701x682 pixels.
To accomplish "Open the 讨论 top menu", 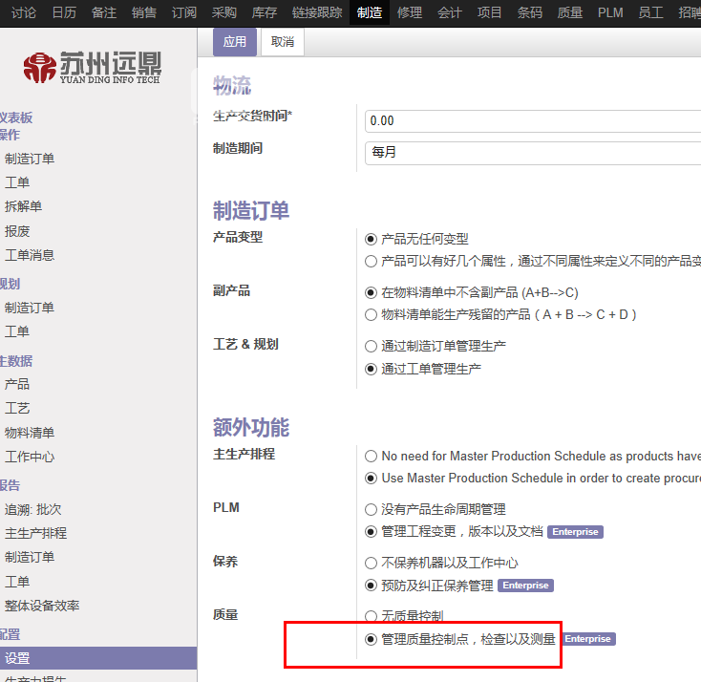I will click(x=23, y=12).
